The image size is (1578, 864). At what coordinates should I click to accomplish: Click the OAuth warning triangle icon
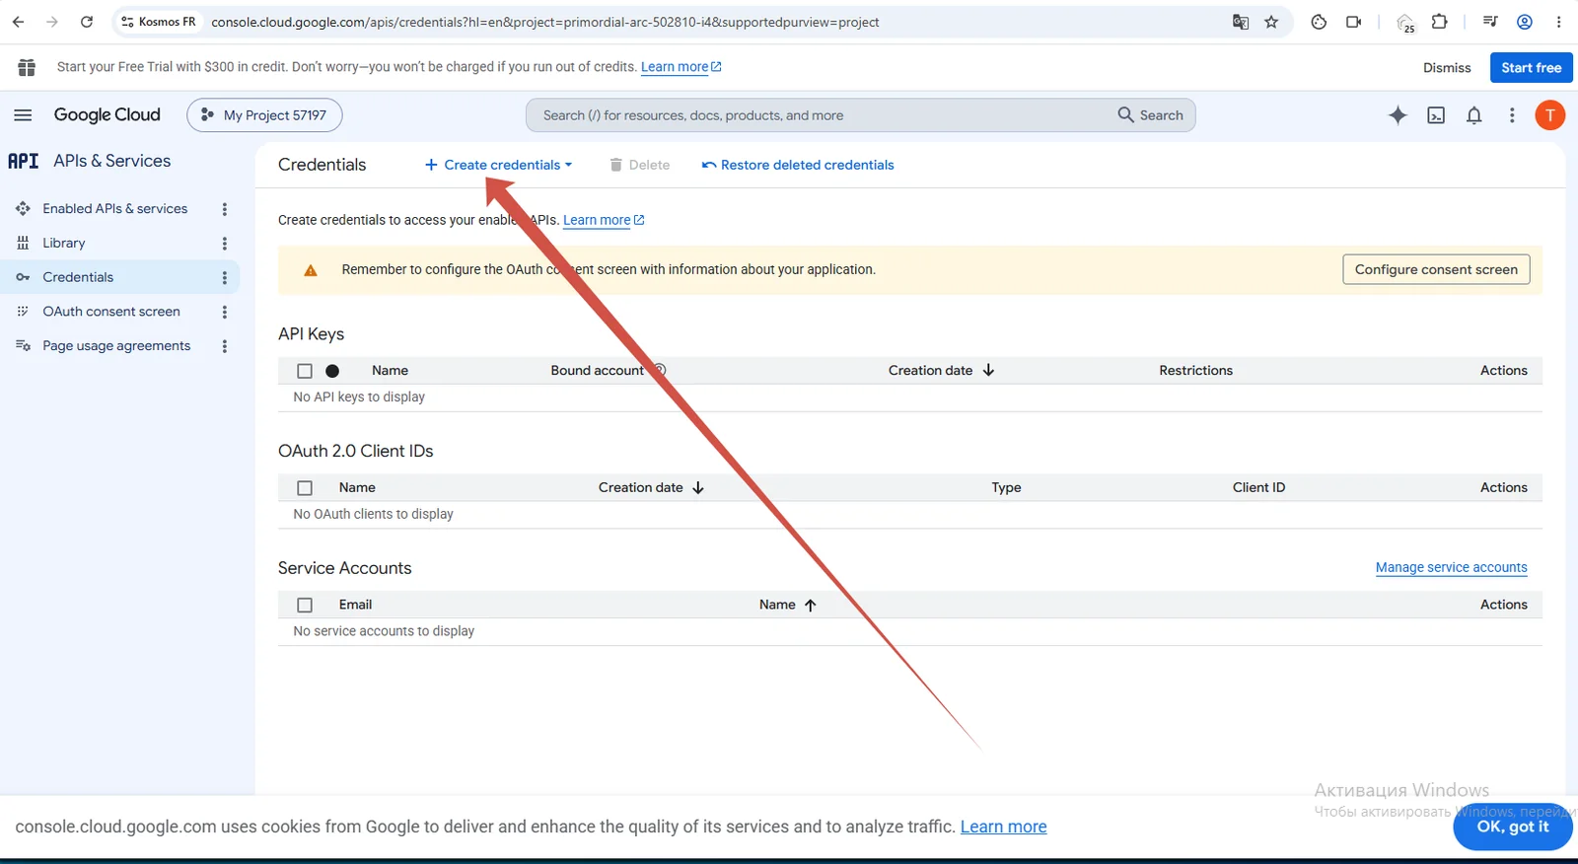tap(311, 270)
